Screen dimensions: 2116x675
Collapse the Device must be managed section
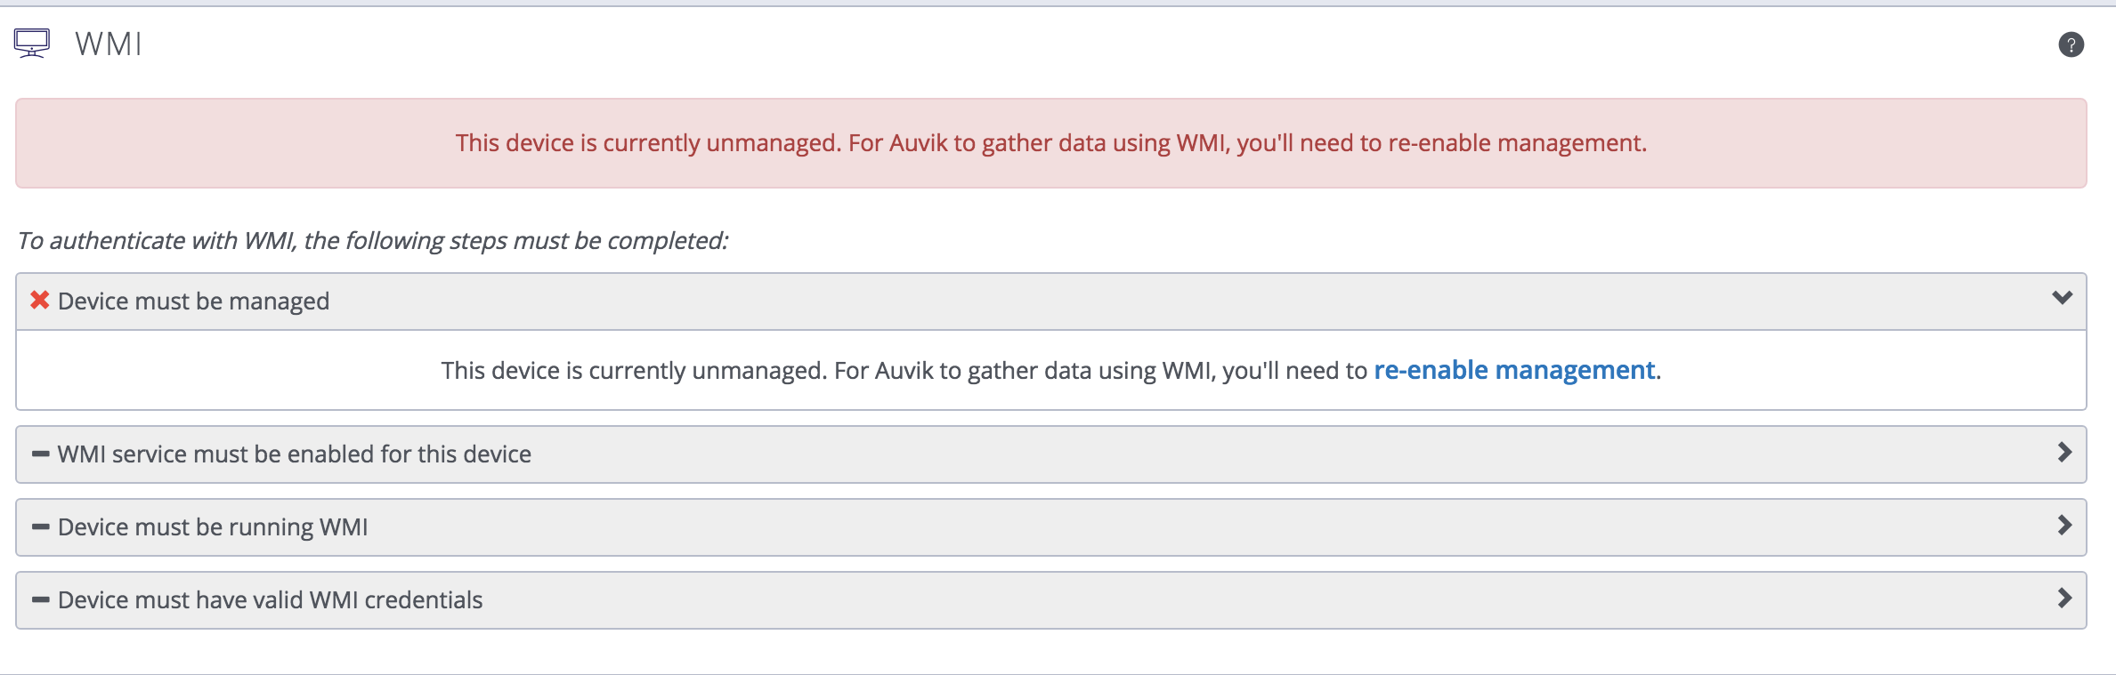[x=2062, y=298]
